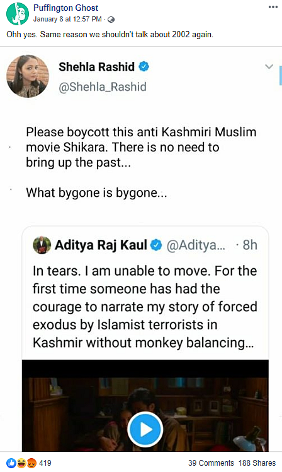
Task: Open the 419 reactions count
Action: [x=45, y=463]
